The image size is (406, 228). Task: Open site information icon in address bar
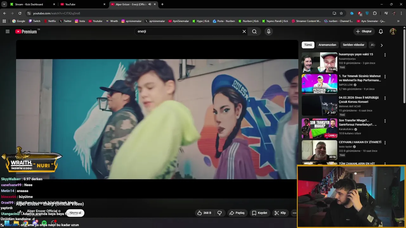(x=29, y=13)
